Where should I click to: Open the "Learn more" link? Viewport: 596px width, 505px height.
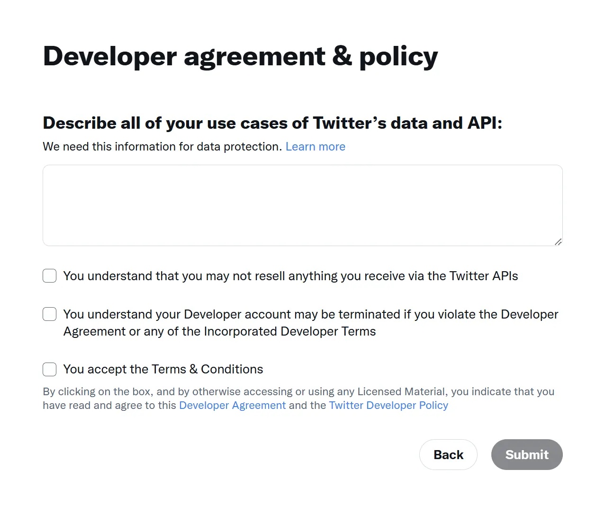coord(315,147)
